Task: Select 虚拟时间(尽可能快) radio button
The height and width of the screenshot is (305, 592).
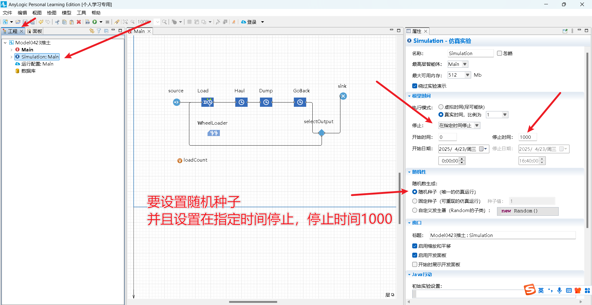Action: 441,107
